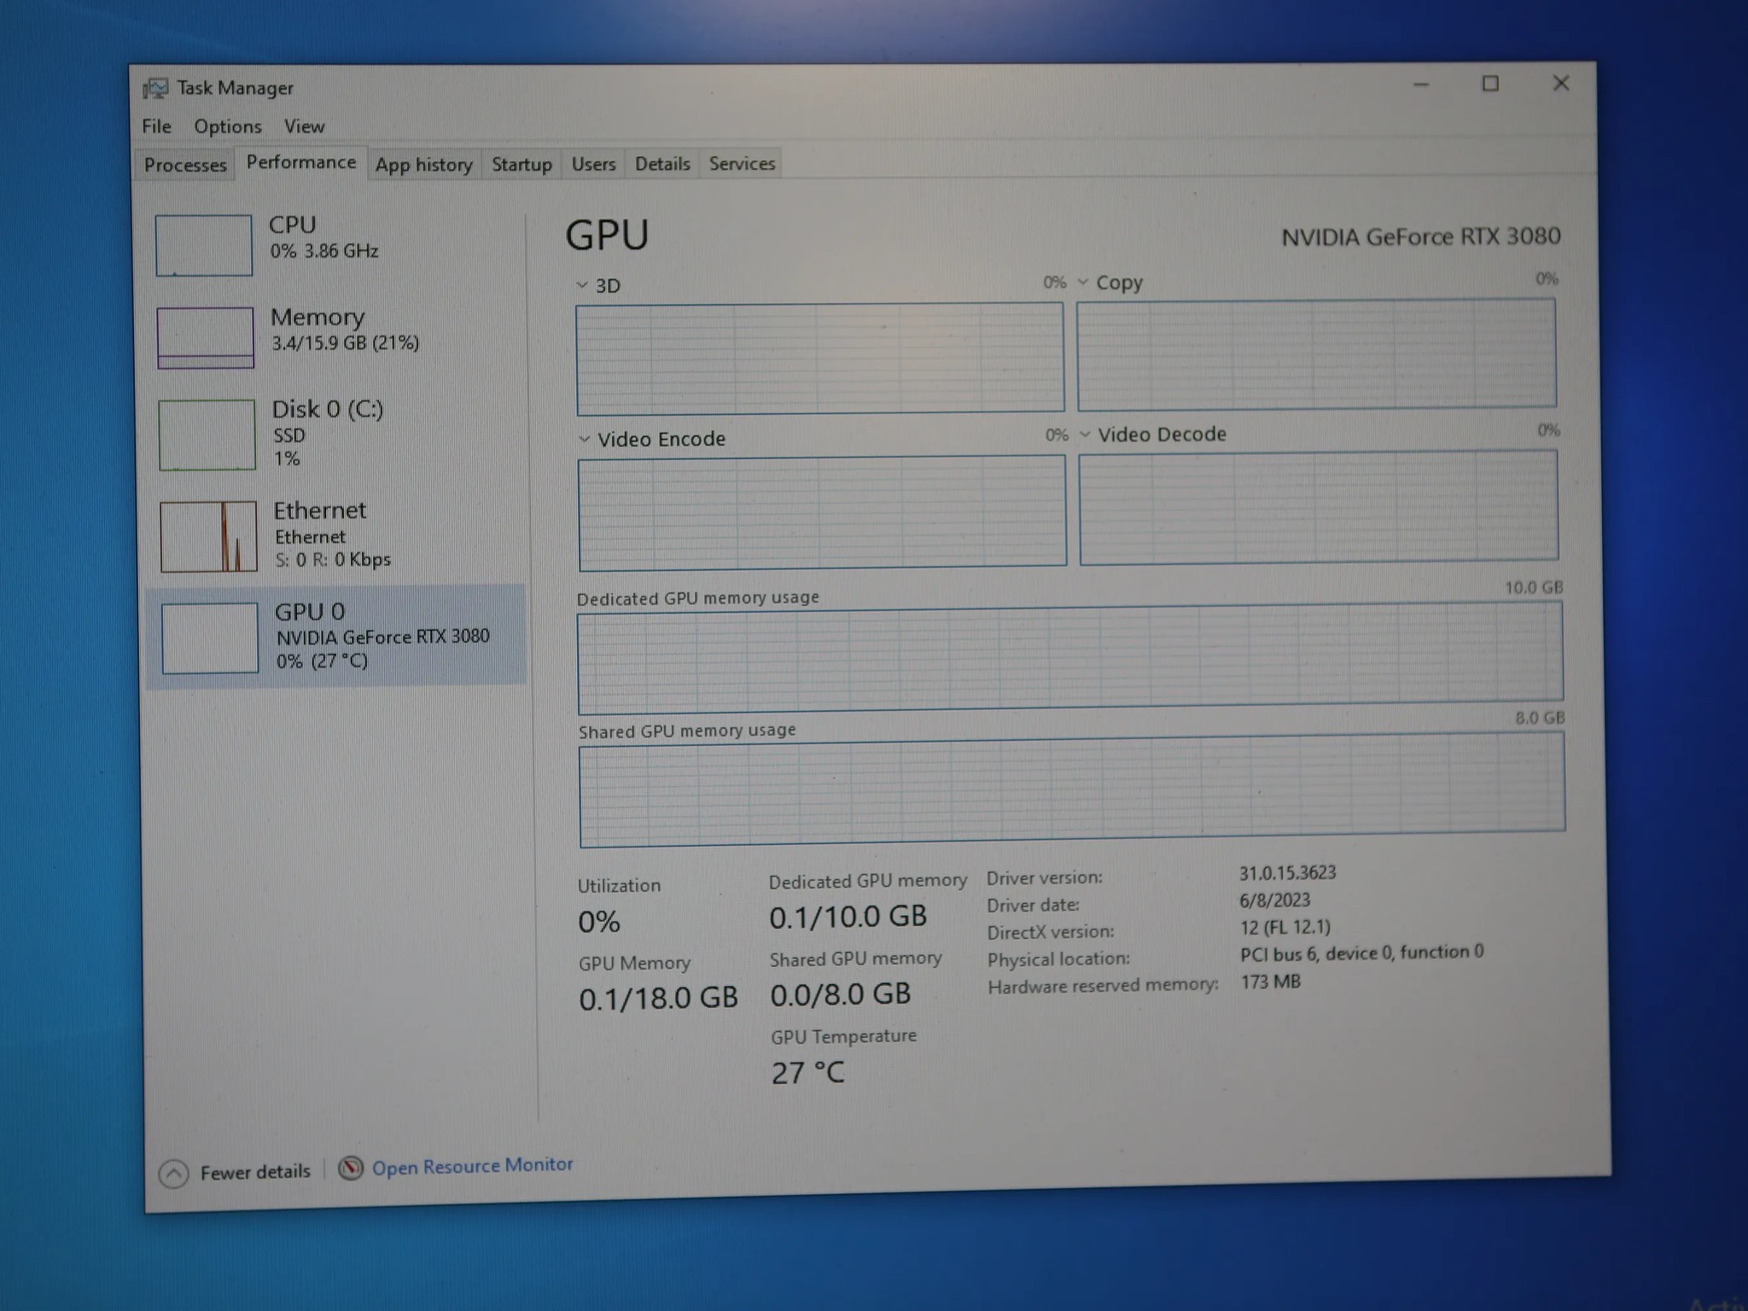
Task: Open the Options menu
Action: [x=228, y=126]
